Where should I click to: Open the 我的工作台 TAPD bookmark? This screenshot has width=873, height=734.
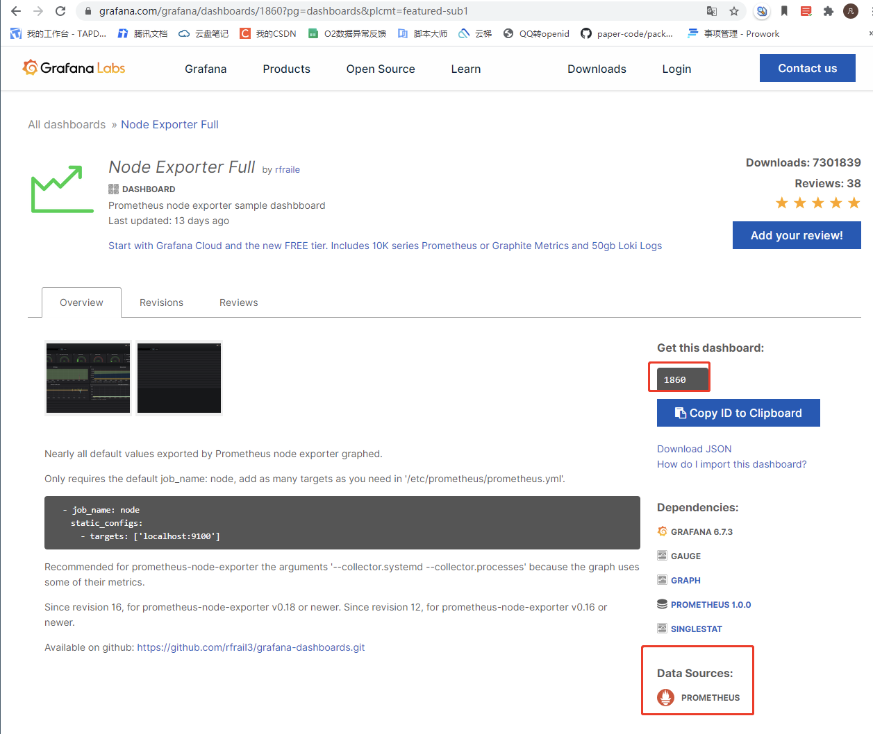(58, 33)
